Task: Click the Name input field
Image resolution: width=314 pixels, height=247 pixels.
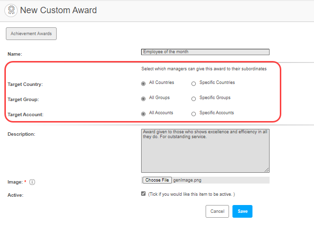Action: click(x=205, y=52)
